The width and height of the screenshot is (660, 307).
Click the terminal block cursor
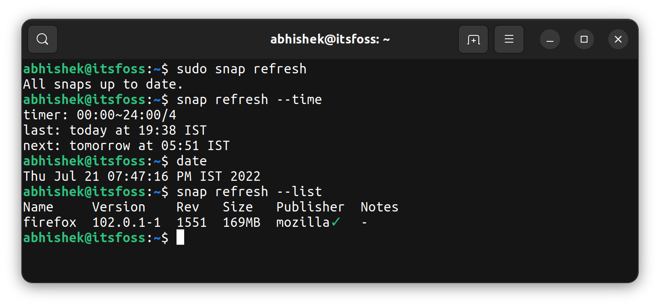click(x=180, y=238)
